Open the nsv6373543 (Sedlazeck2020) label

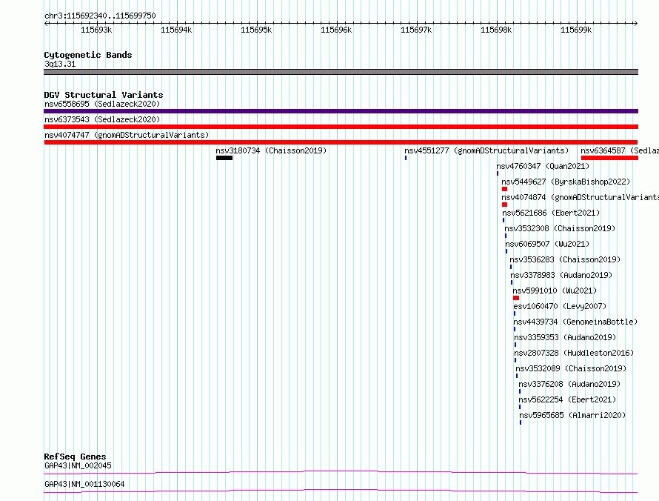[x=102, y=119]
